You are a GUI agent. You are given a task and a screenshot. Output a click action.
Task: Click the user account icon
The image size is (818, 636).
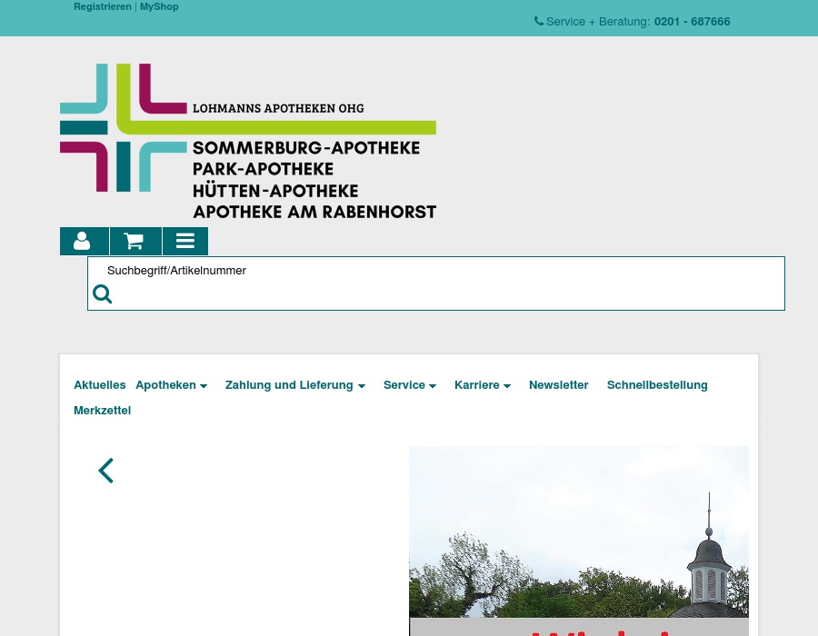coord(83,241)
